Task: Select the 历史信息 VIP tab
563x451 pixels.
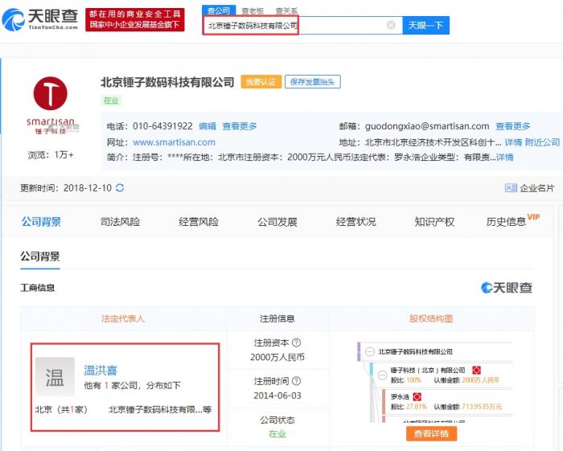Action: (513, 220)
